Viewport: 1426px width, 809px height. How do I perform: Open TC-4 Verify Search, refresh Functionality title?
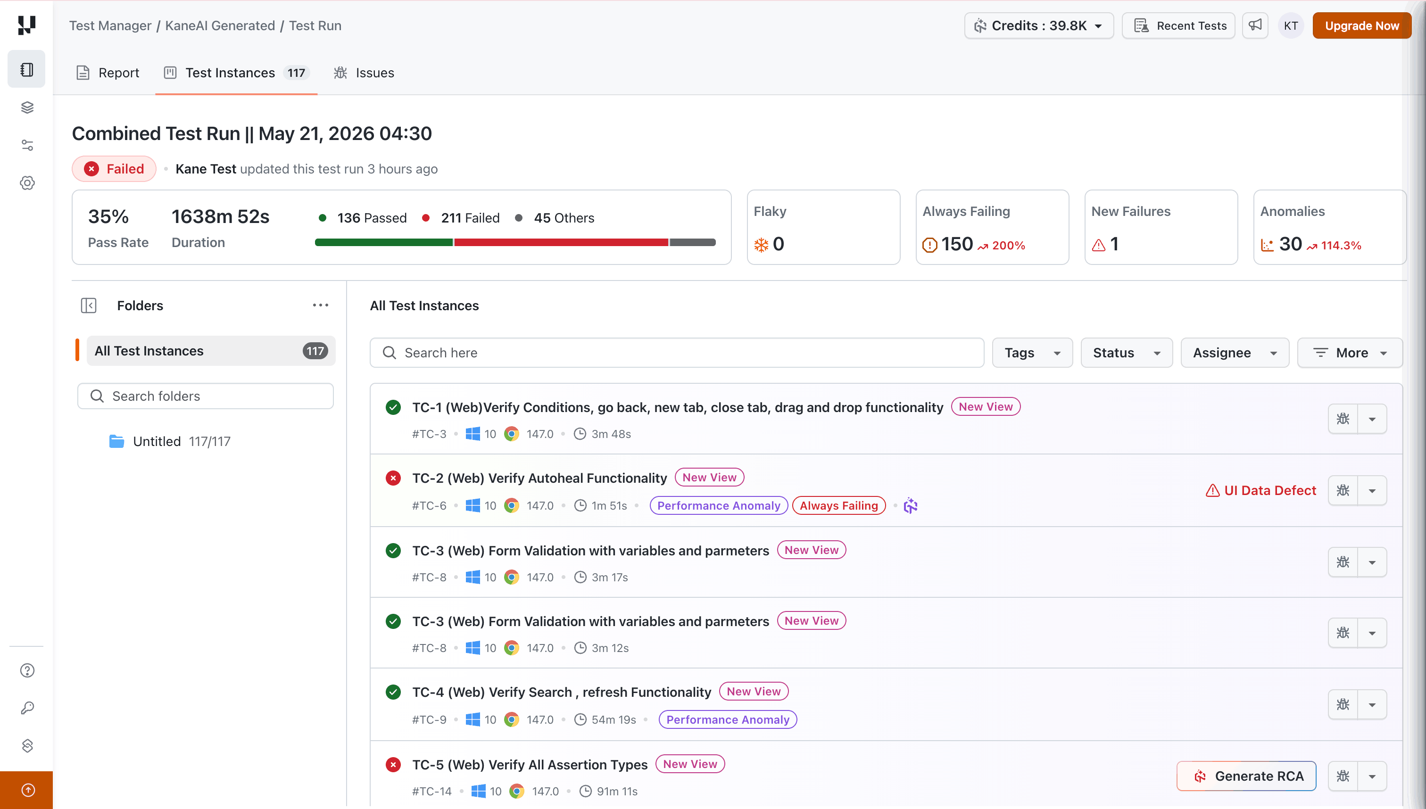coord(561,692)
